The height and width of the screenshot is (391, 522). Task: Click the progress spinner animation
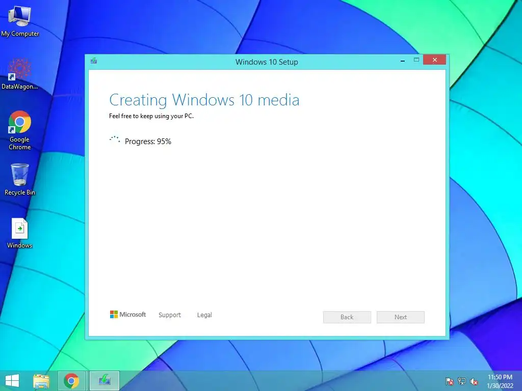[x=115, y=140]
